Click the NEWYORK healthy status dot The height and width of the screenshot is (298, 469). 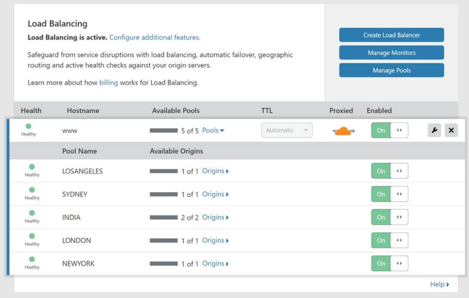[x=32, y=259]
